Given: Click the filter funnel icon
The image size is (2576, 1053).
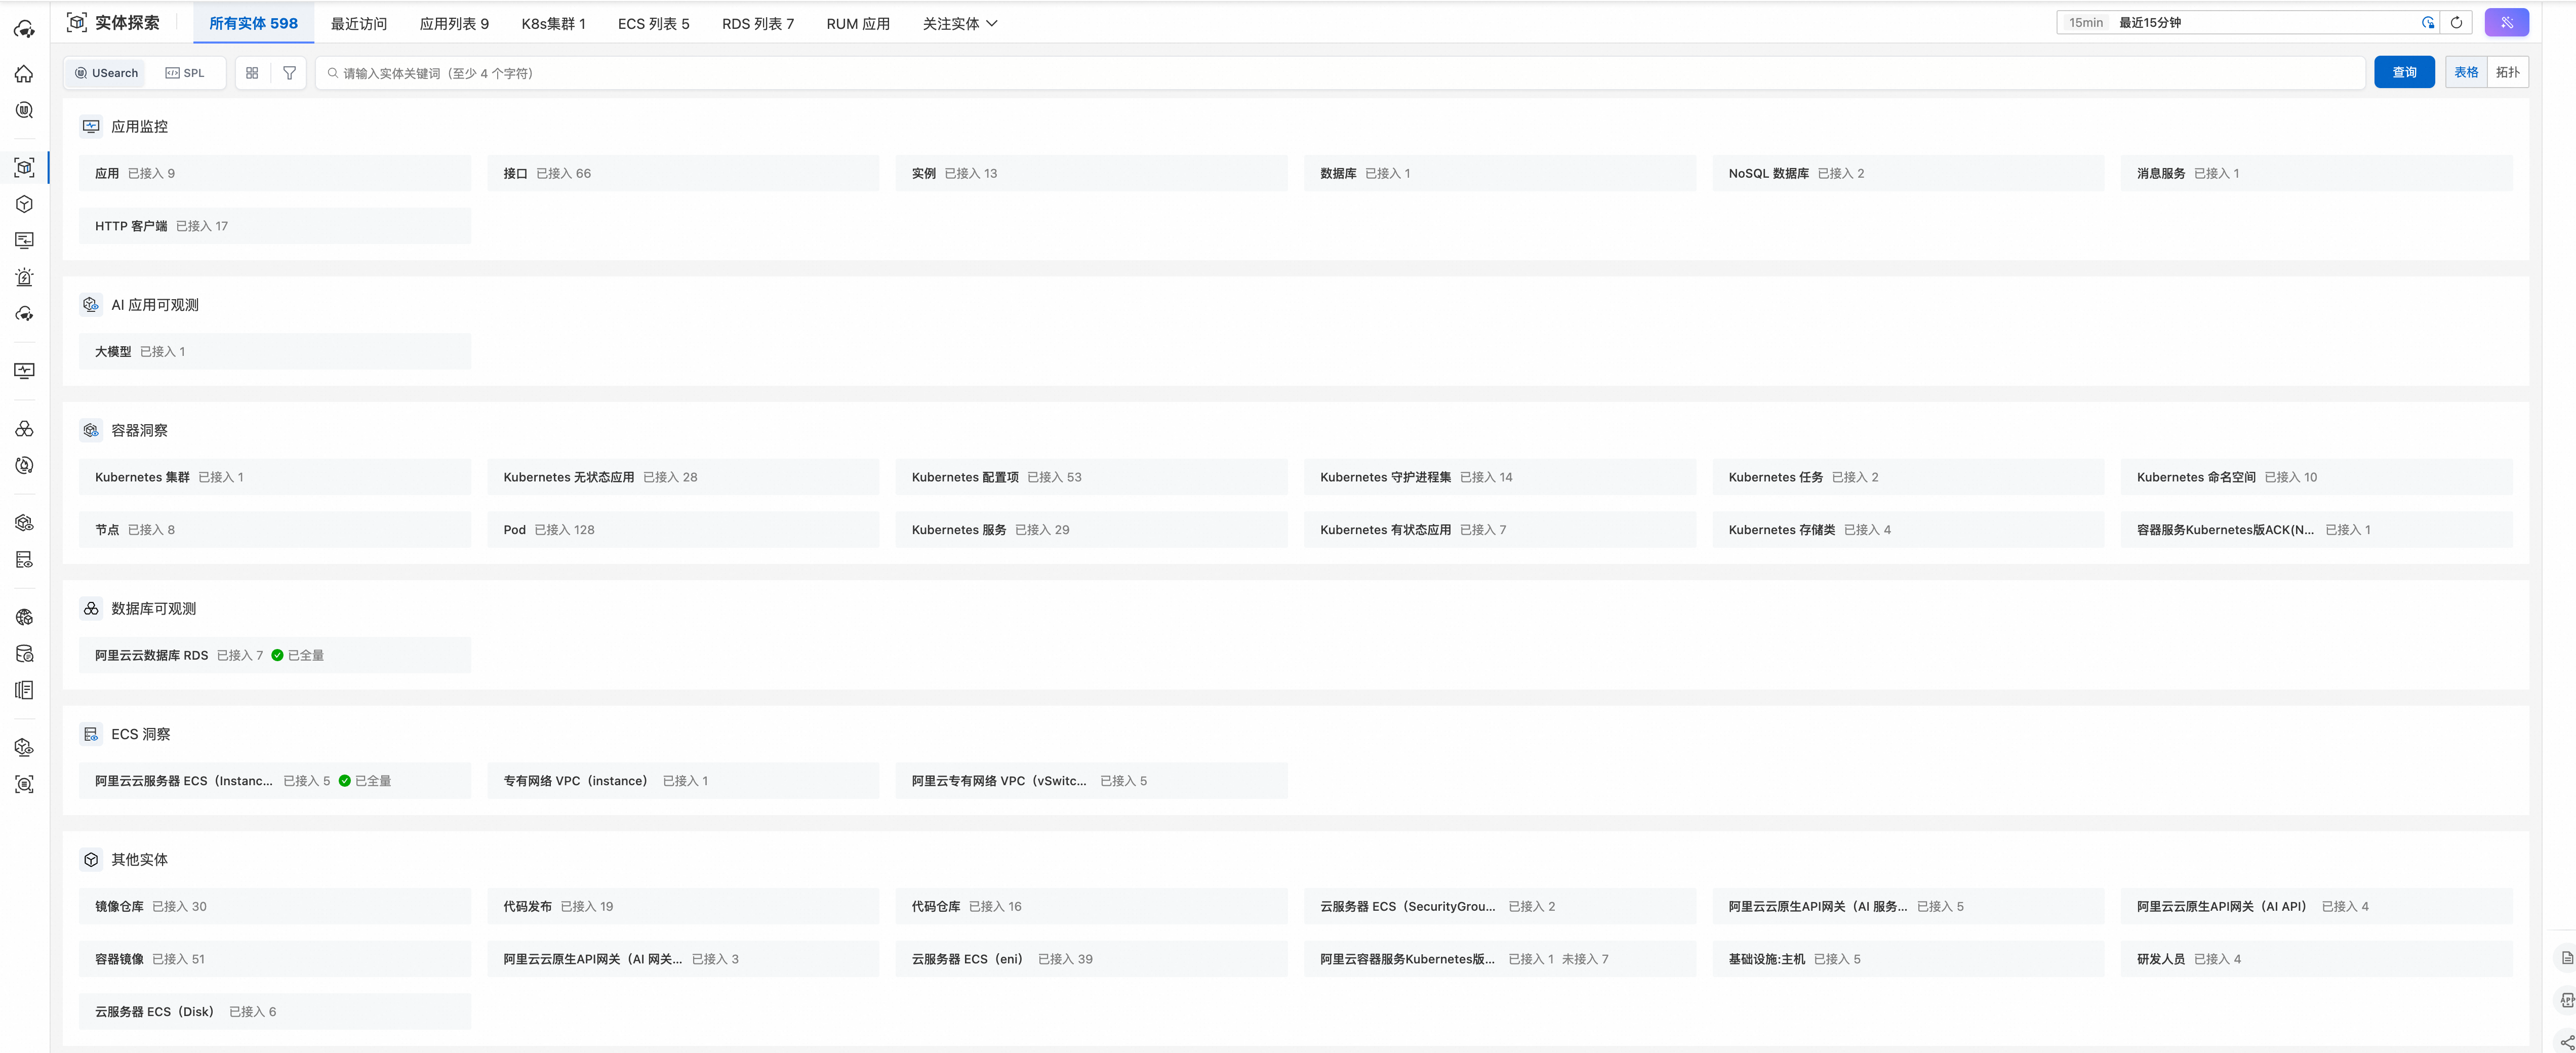Looking at the screenshot, I should pos(289,73).
